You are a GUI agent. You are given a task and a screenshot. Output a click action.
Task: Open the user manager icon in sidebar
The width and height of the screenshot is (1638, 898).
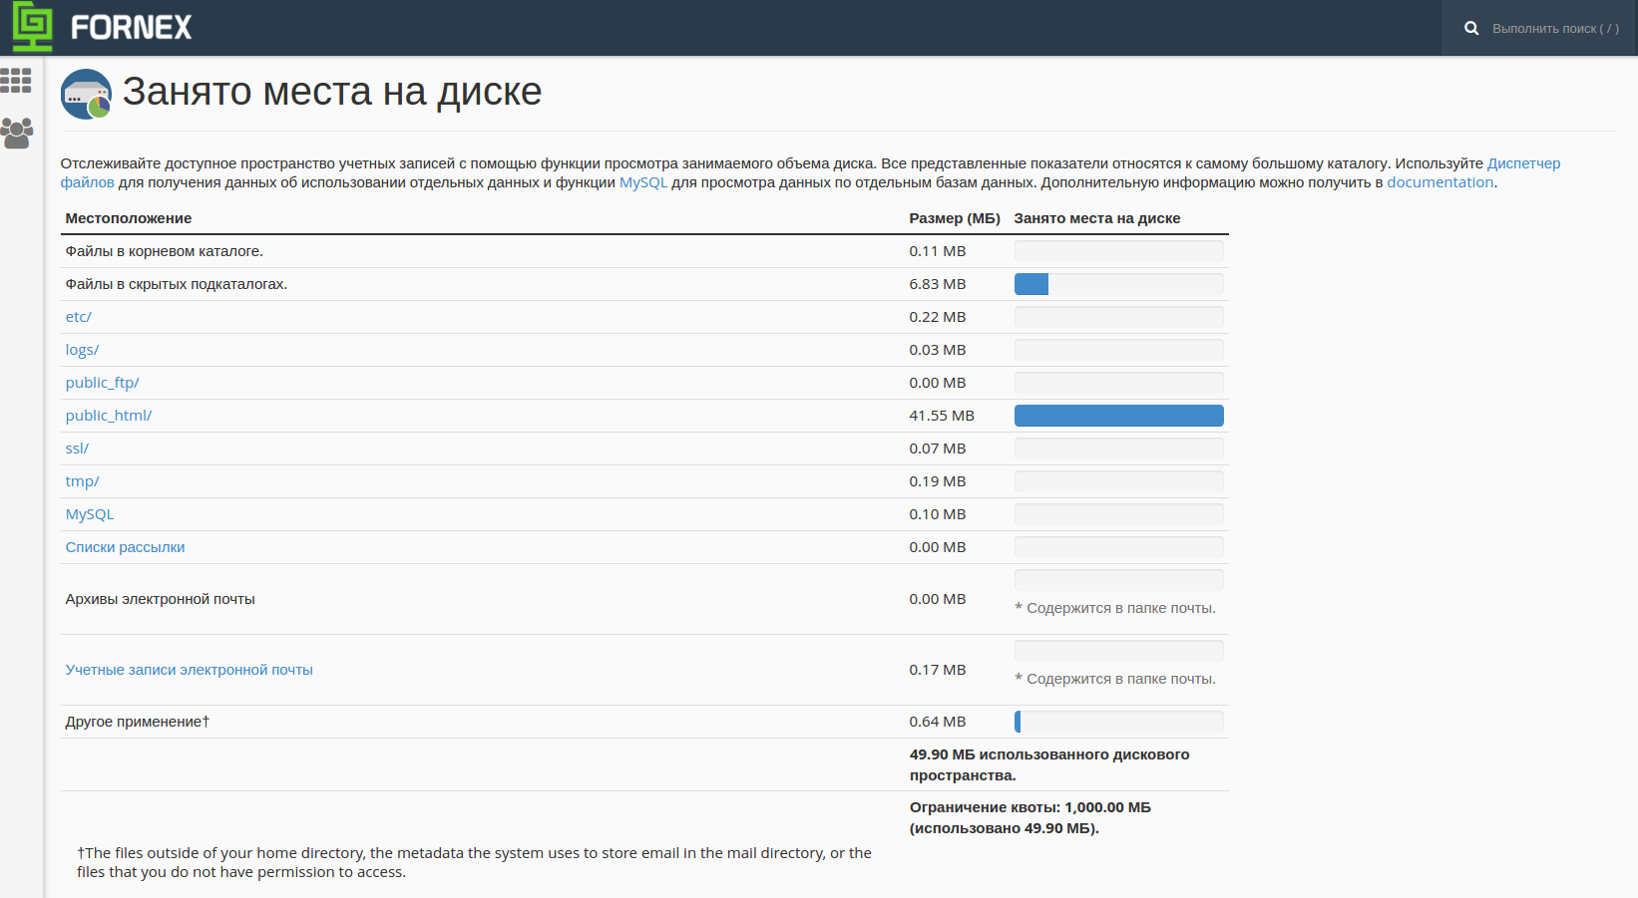(16, 134)
